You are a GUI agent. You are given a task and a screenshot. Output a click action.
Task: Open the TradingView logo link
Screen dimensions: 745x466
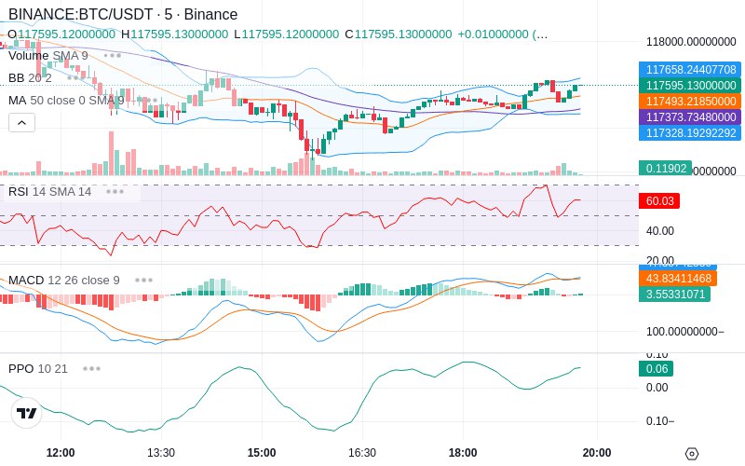[27, 413]
